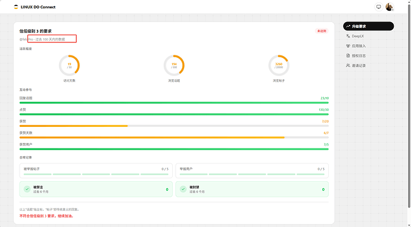Click the LINUX DO Connect logo icon
Screen dimensions: 411x227
coord(16,7)
